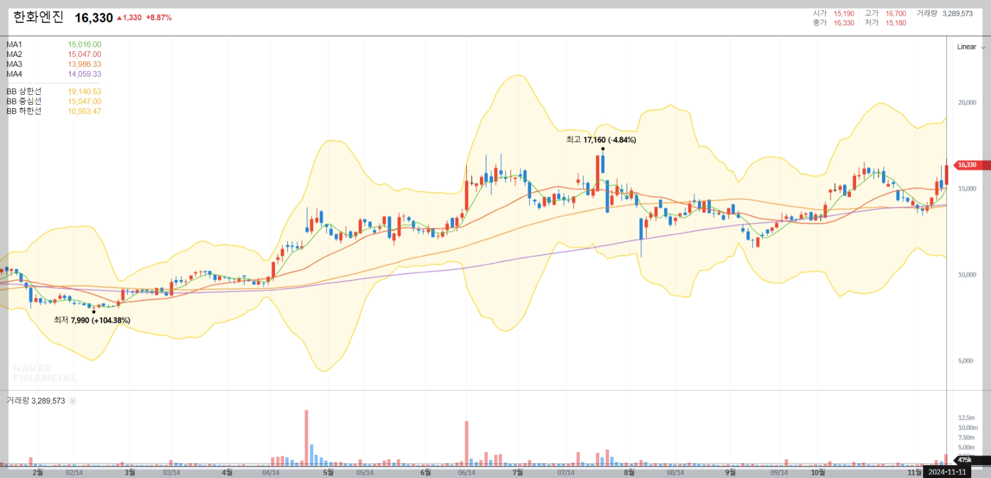Click the 8월 label on the time axis
Image resolution: width=991 pixels, height=478 pixels.
tap(629, 472)
